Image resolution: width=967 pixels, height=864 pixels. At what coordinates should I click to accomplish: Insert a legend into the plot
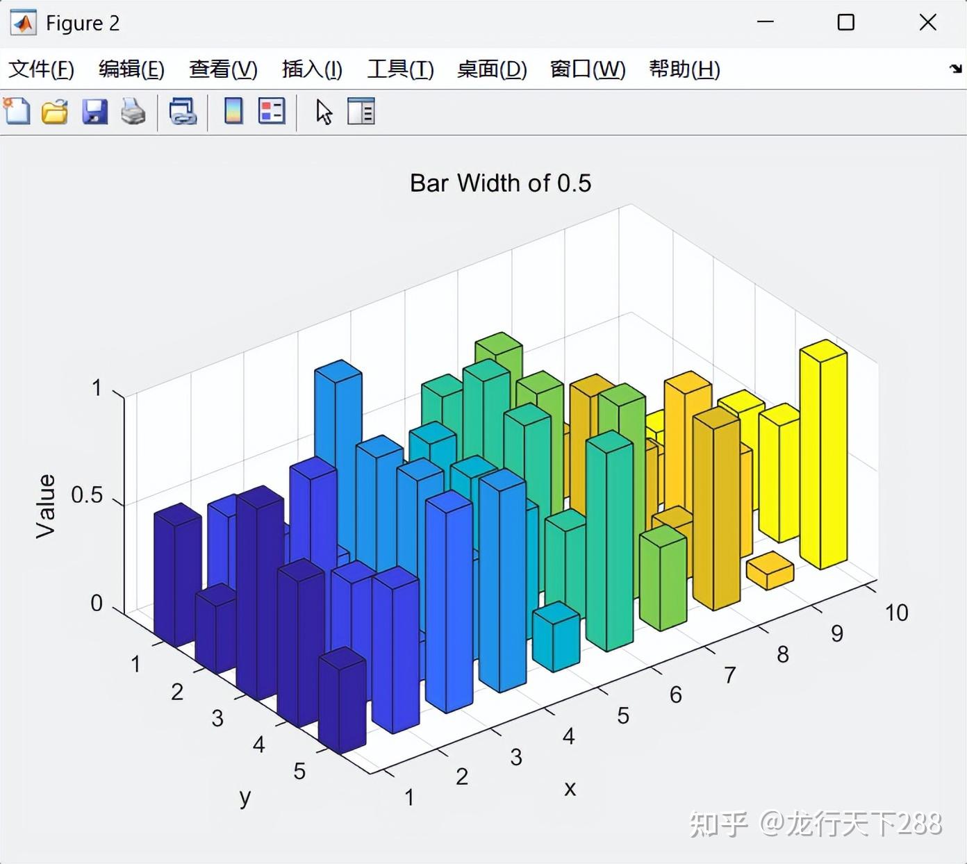point(271,111)
